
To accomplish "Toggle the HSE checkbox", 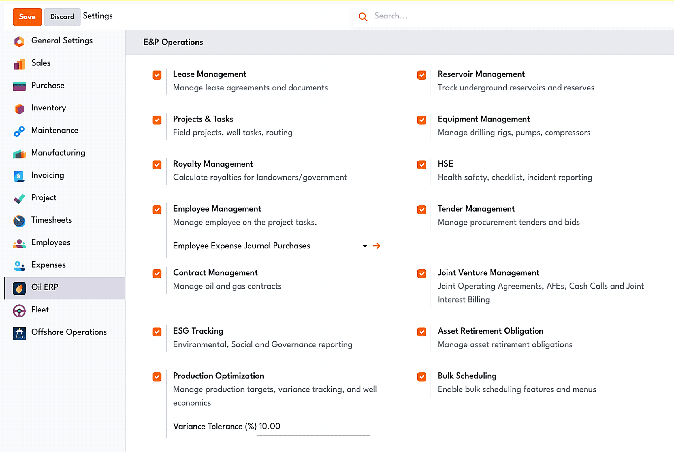I will (422, 165).
